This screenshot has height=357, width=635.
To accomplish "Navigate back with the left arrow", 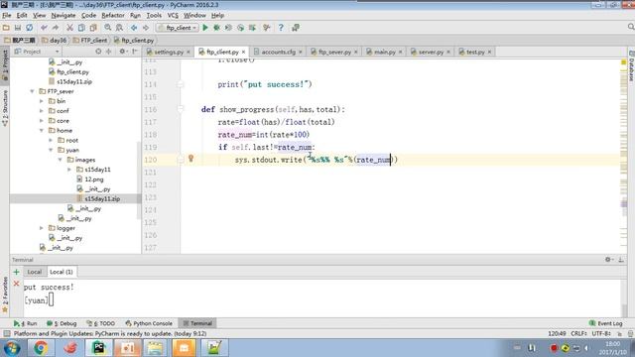I will [134, 28].
